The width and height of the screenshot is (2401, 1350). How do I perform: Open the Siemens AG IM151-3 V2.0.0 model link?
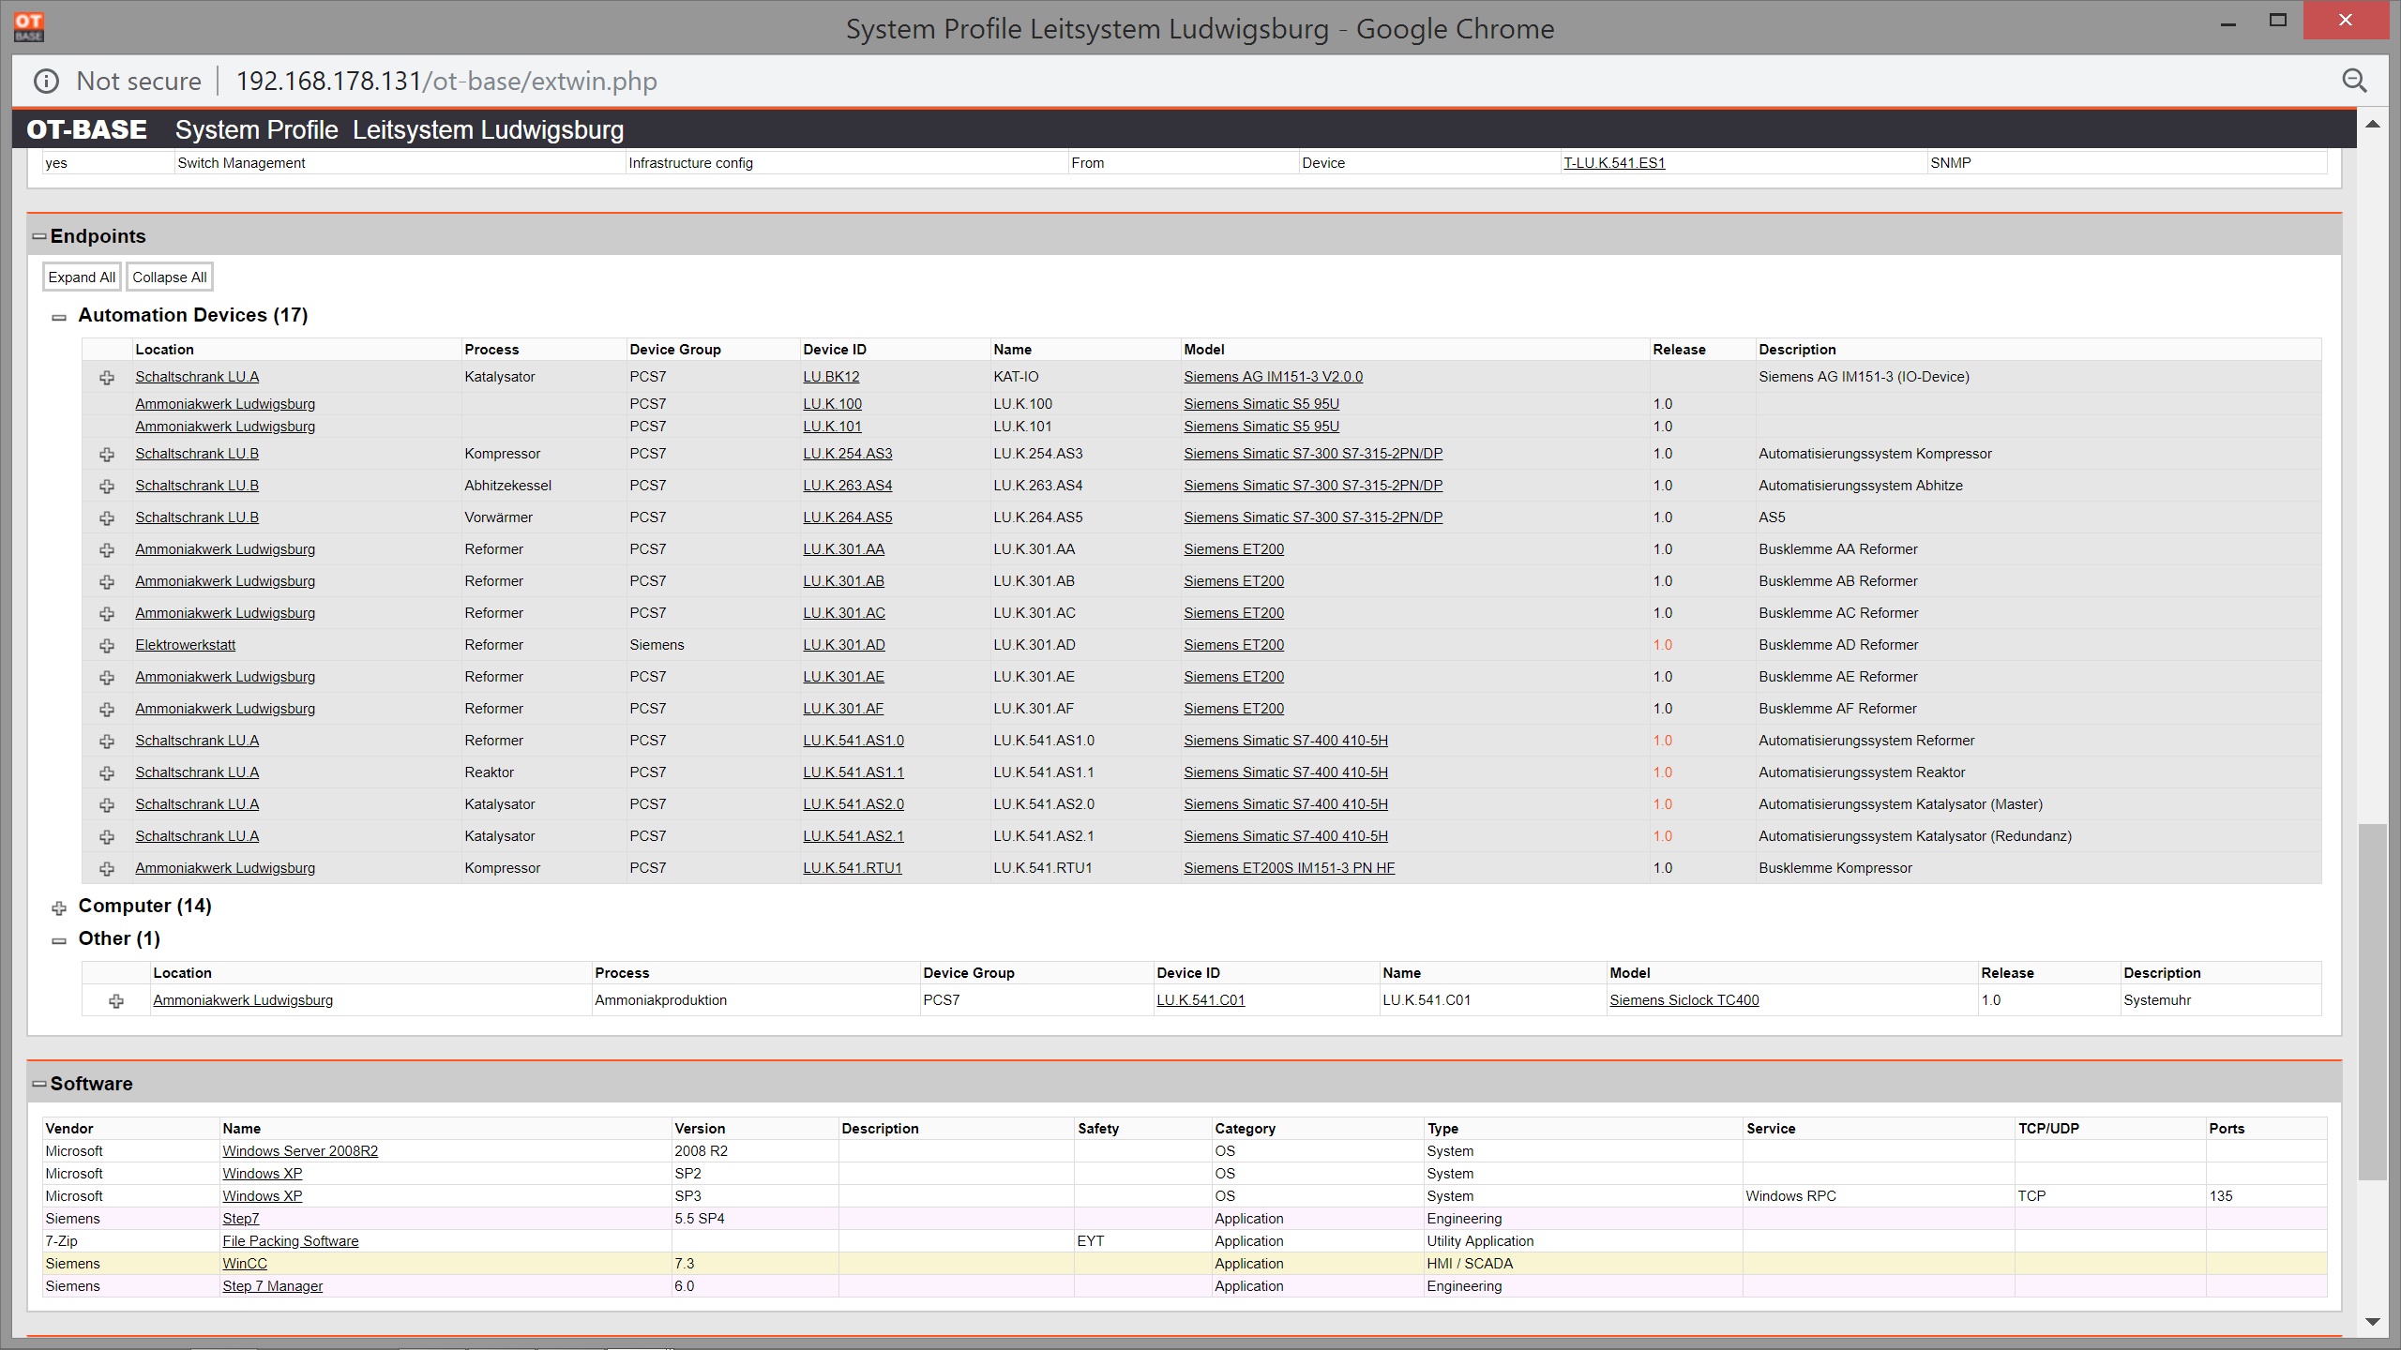1273,377
